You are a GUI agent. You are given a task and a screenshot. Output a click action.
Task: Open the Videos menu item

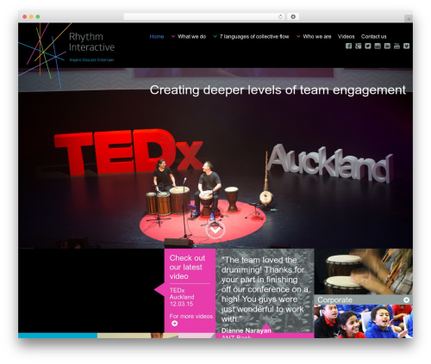pyautogui.click(x=346, y=36)
